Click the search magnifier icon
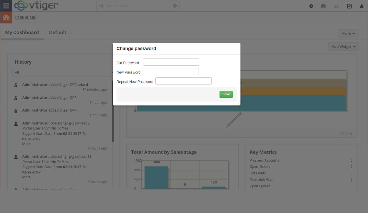This screenshot has height=213, width=368. pyautogui.click(x=101, y=5)
